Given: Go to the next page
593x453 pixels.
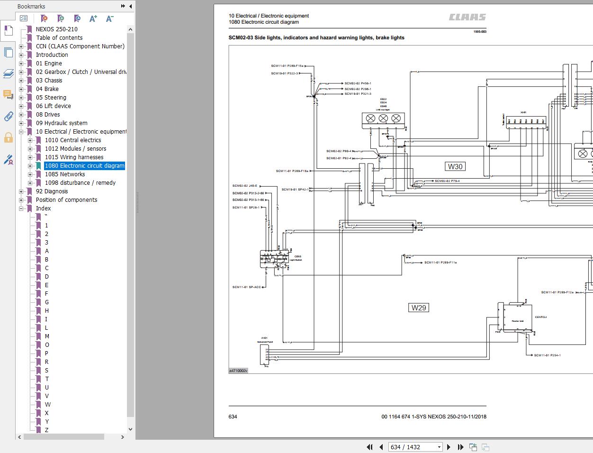Looking at the screenshot, I should tap(449, 447).
